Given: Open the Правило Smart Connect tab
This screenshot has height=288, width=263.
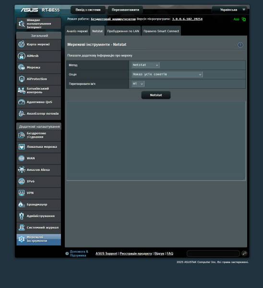Looking at the screenshot, I should coord(161,31).
